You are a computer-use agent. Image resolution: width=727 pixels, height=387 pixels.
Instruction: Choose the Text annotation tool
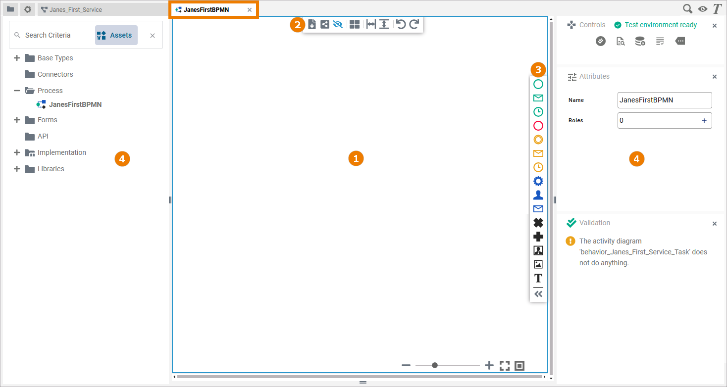pyautogui.click(x=538, y=278)
